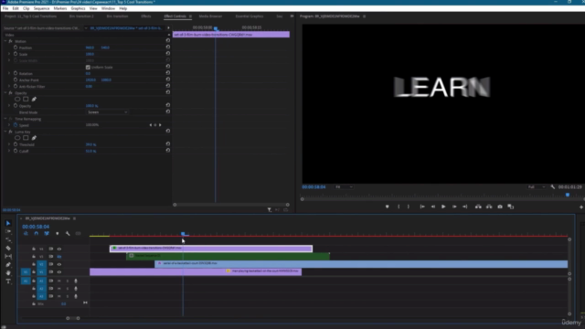585x329 pixels.
Task: Open the Program Monitor button editor plus icon
Action: pos(581,207)
